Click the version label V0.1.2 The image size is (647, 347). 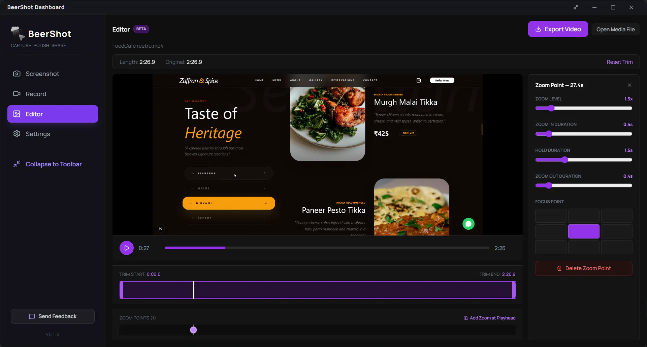53,335
